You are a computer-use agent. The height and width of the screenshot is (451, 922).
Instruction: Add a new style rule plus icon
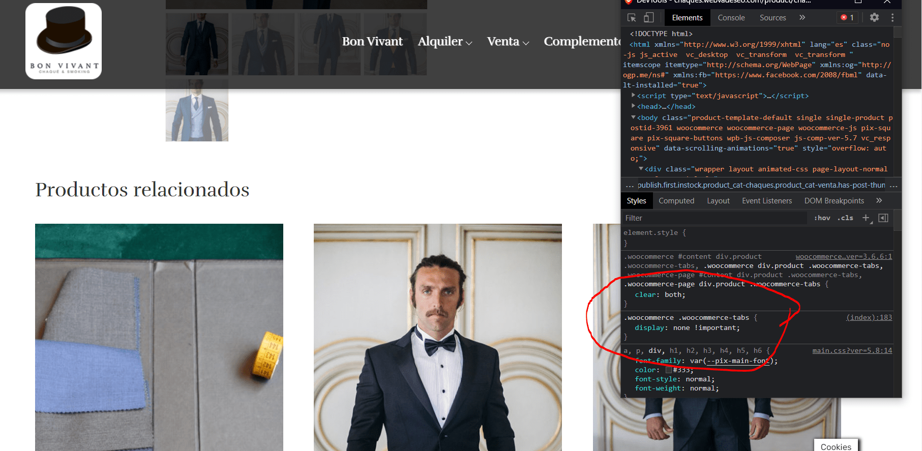click(866, 218)
